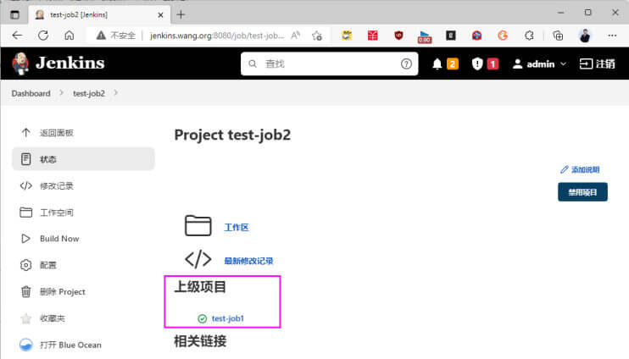Open browser settings and more menu
This screenshot has width=629, height=359.
612,36
